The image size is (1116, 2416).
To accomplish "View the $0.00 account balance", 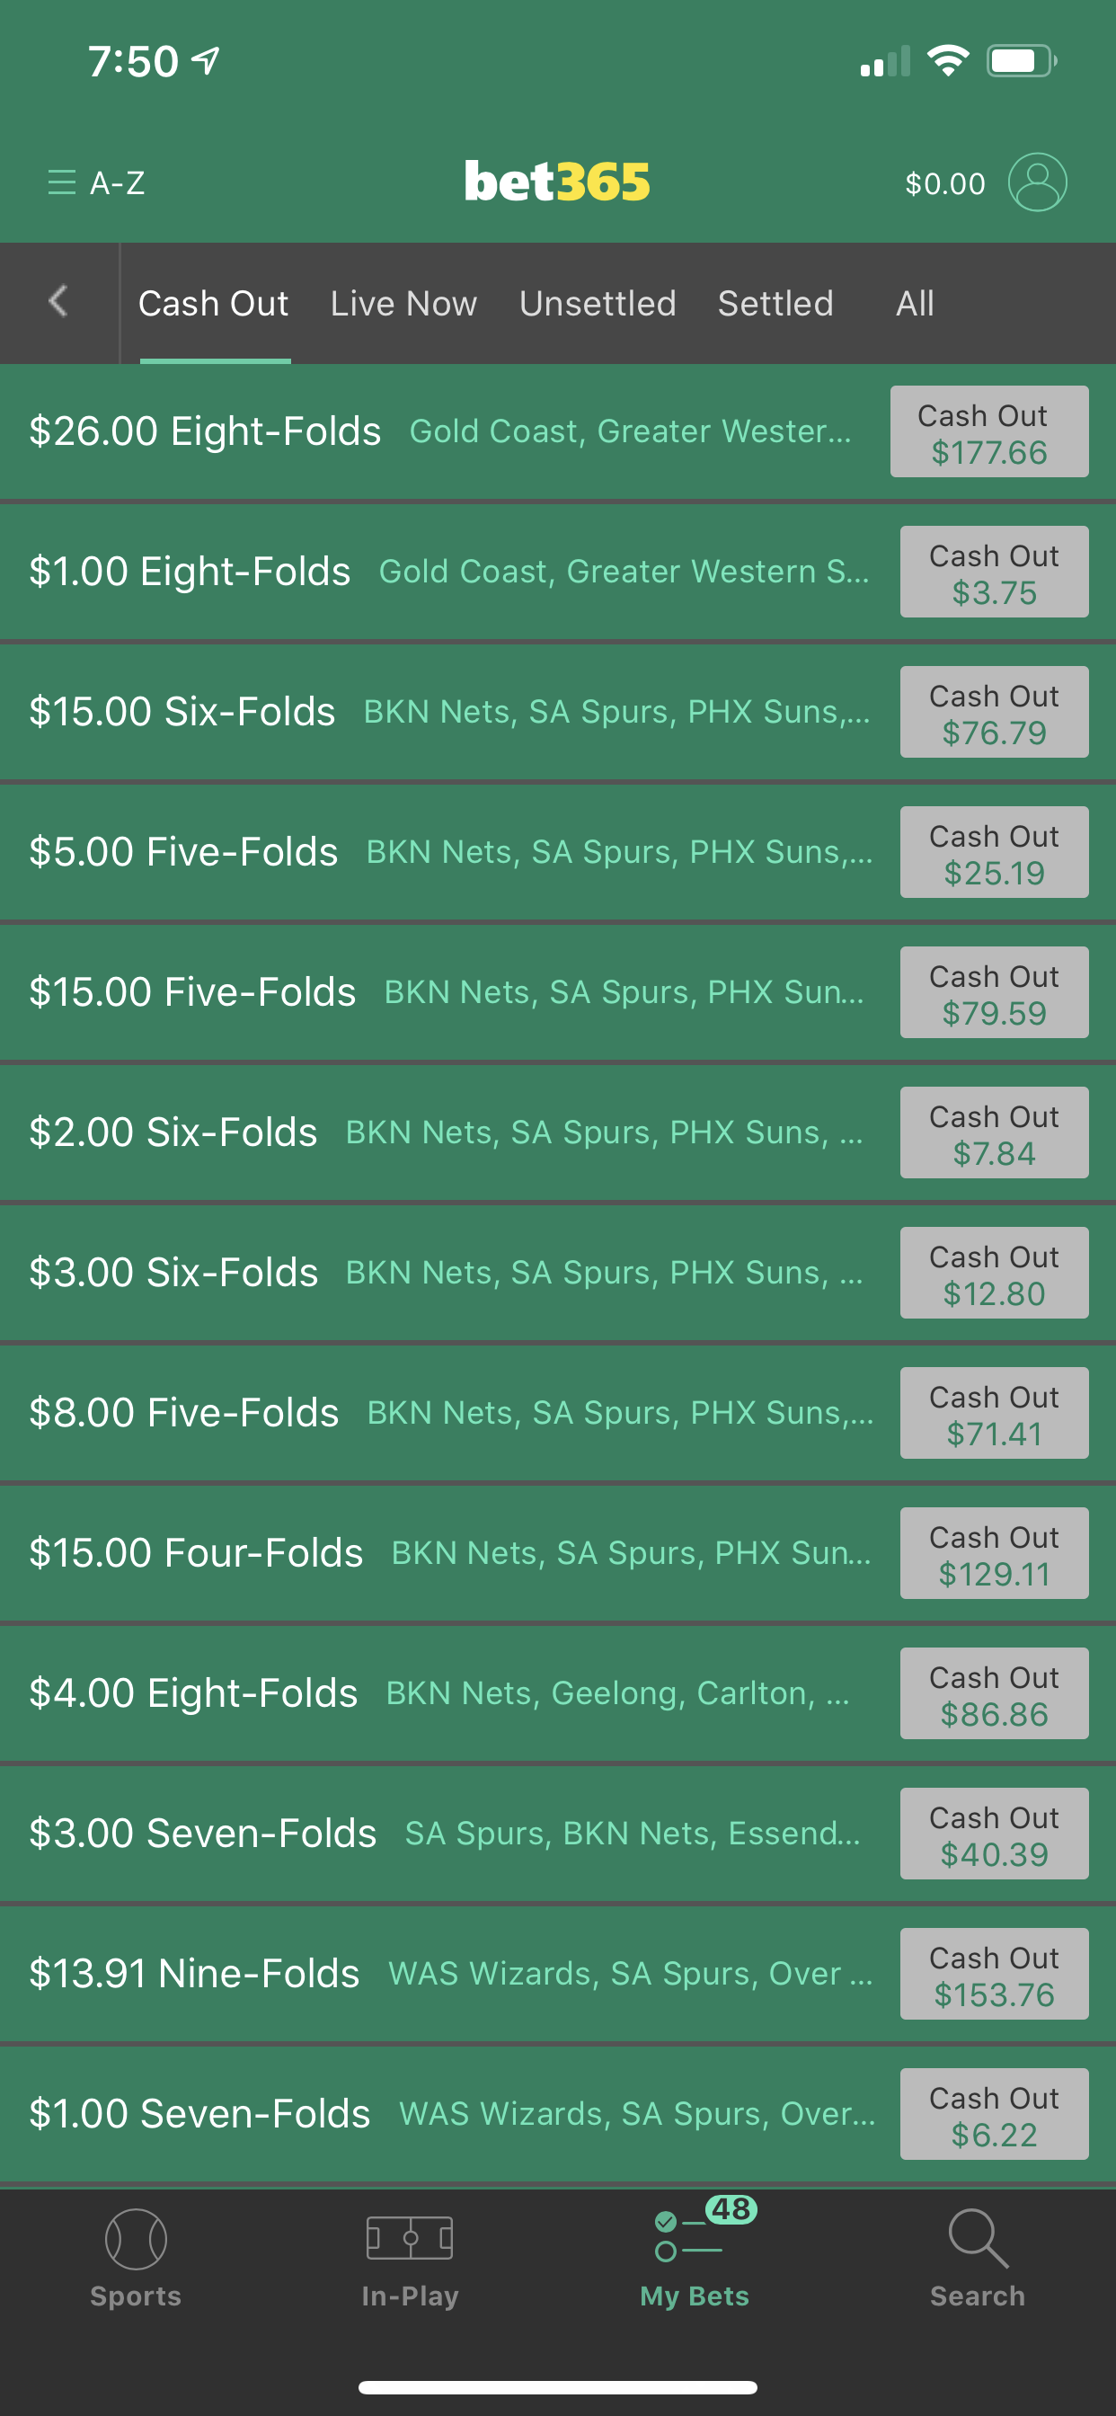I will (x=944, y=182).
